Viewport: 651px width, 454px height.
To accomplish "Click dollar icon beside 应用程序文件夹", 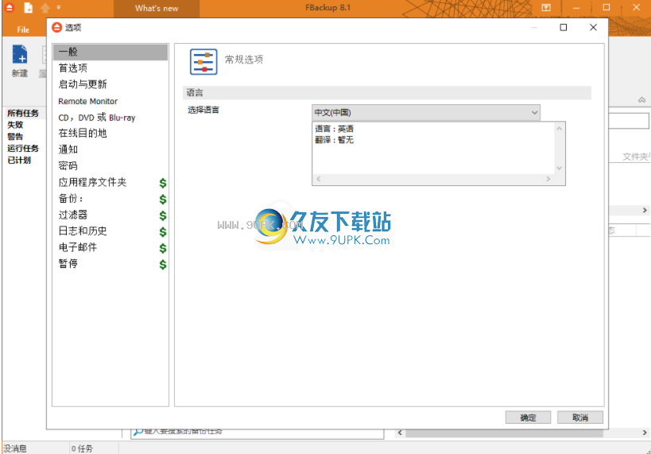I will pyautogui.click(x=163, y=183).
